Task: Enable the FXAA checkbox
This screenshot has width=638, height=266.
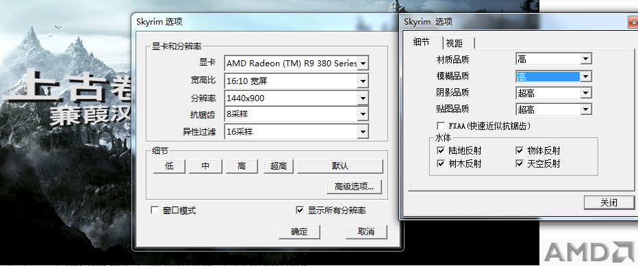Action: pyautogui.click(x=441, y=126)
